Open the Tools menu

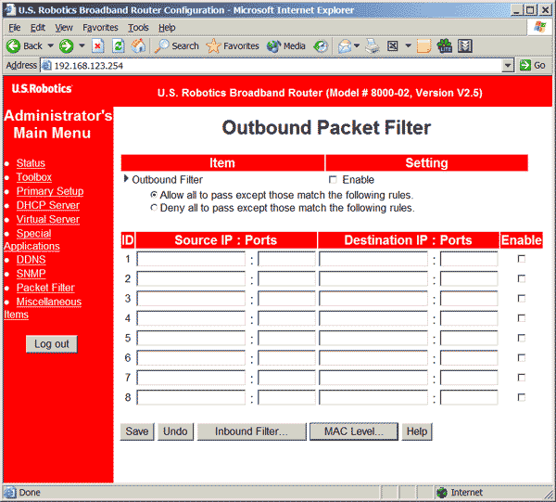pyautogui.click(x=138, y=28)
